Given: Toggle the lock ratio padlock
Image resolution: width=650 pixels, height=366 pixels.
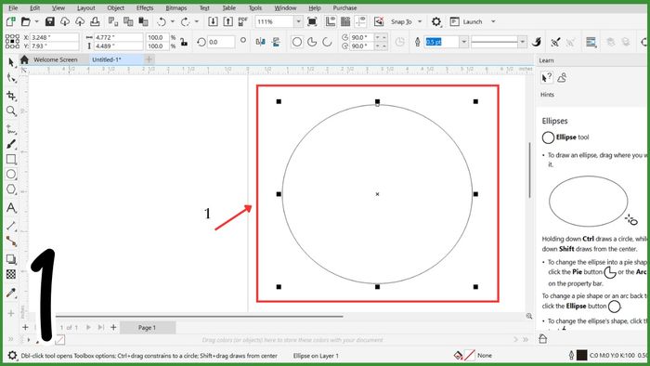Looking at the screenshot, I should click(x=184, y=42).
